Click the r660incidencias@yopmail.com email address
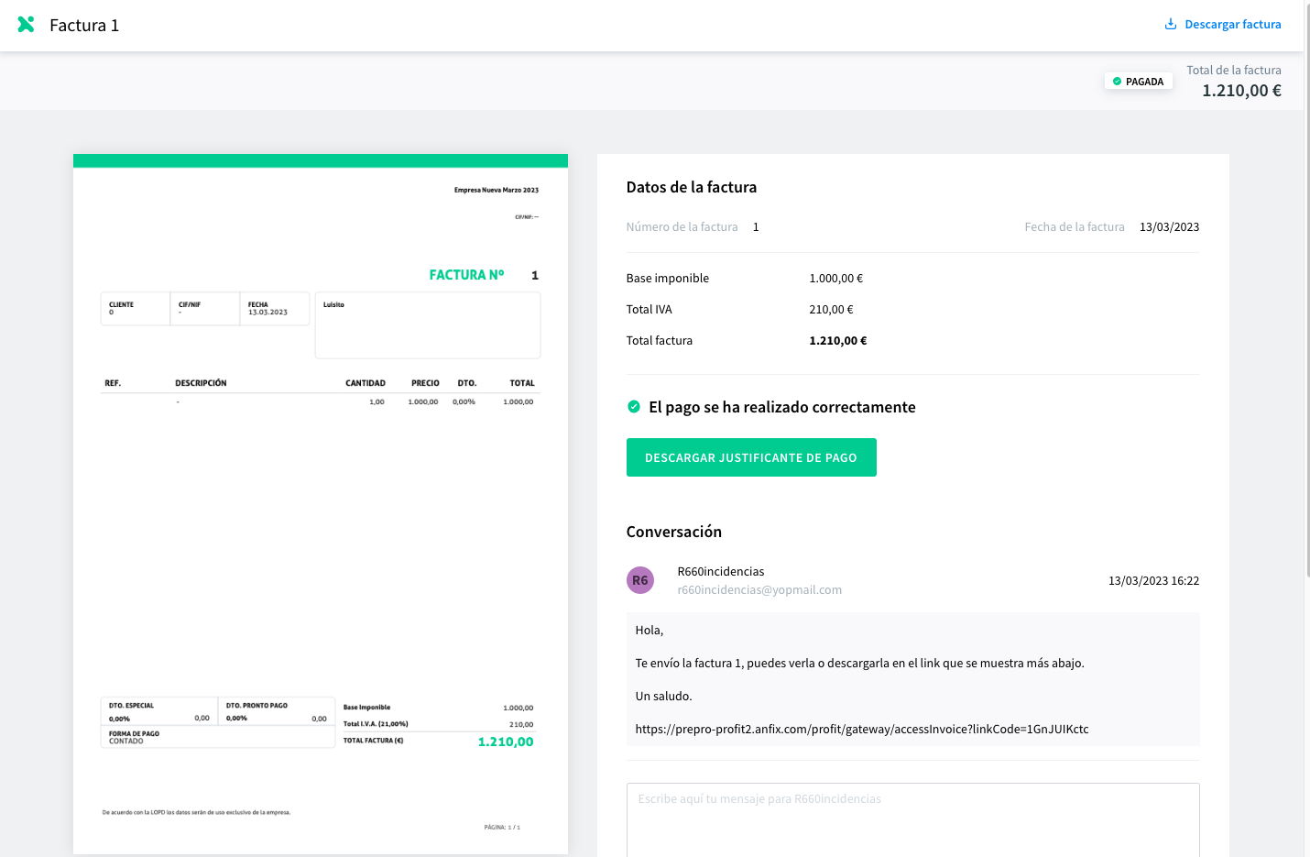Screen dimensions: 1310x857 pos(759,589)
